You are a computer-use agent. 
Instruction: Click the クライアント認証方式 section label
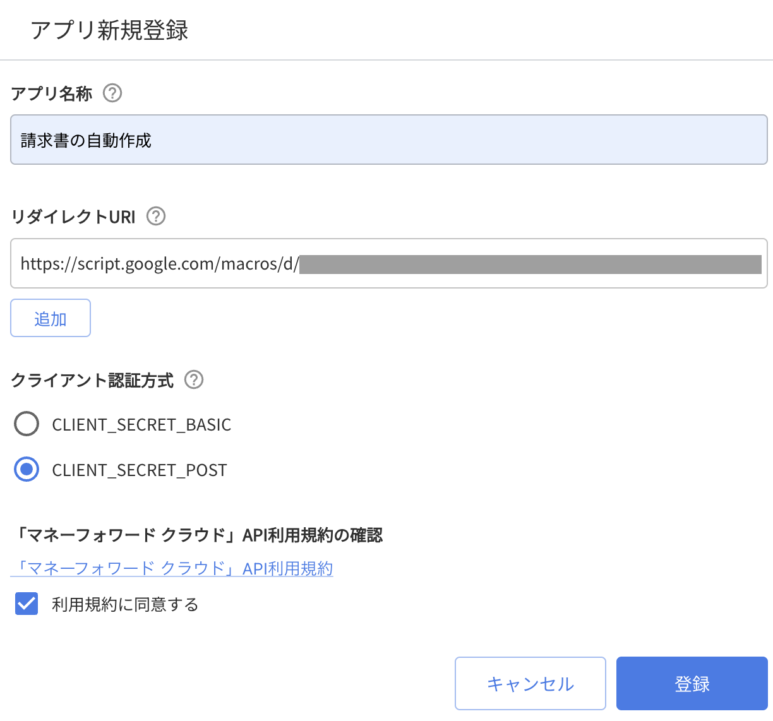point(92,381)
